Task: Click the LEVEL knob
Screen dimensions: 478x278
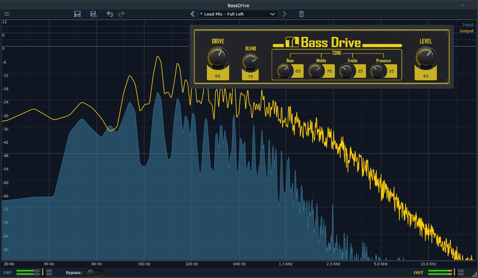Action: [x=426, y=57]
